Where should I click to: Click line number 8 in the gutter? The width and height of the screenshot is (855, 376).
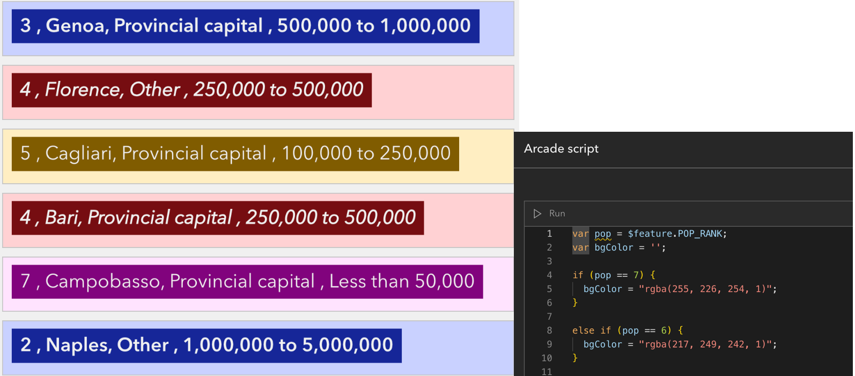(x=549, y=330)
